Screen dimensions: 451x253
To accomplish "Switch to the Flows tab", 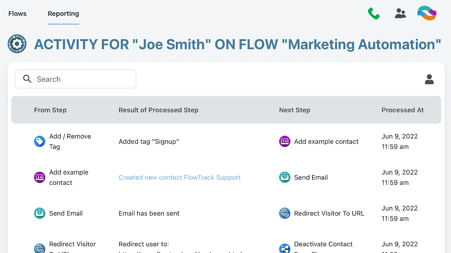I will pyautogui.click(x=18, y=14).
